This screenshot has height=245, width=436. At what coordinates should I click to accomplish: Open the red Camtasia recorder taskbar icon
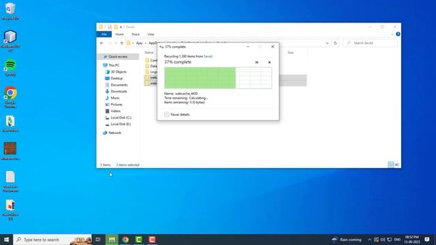(152, 240)
